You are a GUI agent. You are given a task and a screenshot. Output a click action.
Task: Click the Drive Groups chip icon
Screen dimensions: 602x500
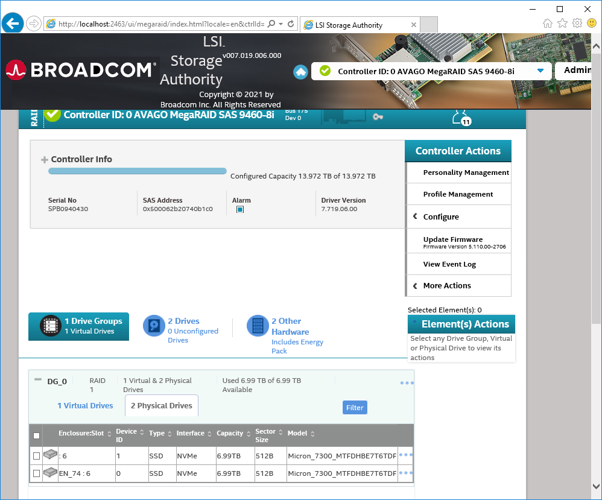(x=50, y=326)
